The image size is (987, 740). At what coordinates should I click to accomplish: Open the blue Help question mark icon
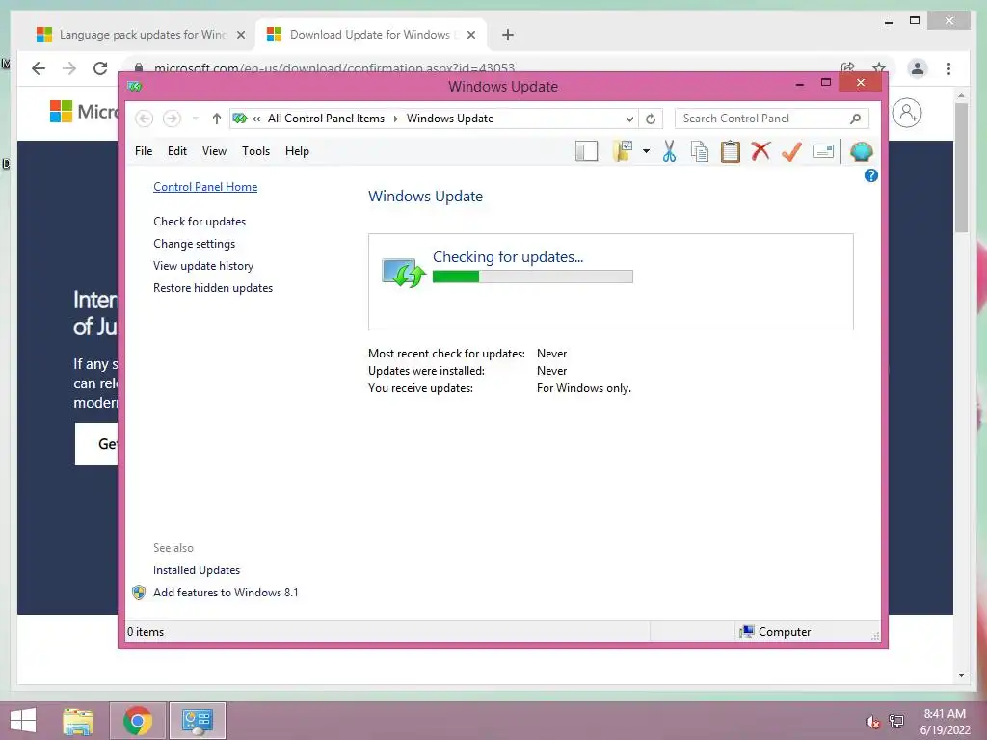click(870, 175)
